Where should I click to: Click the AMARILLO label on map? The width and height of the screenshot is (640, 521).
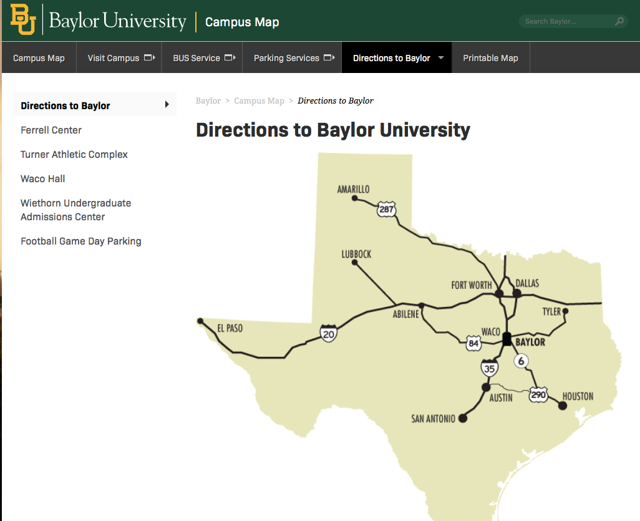354,189
